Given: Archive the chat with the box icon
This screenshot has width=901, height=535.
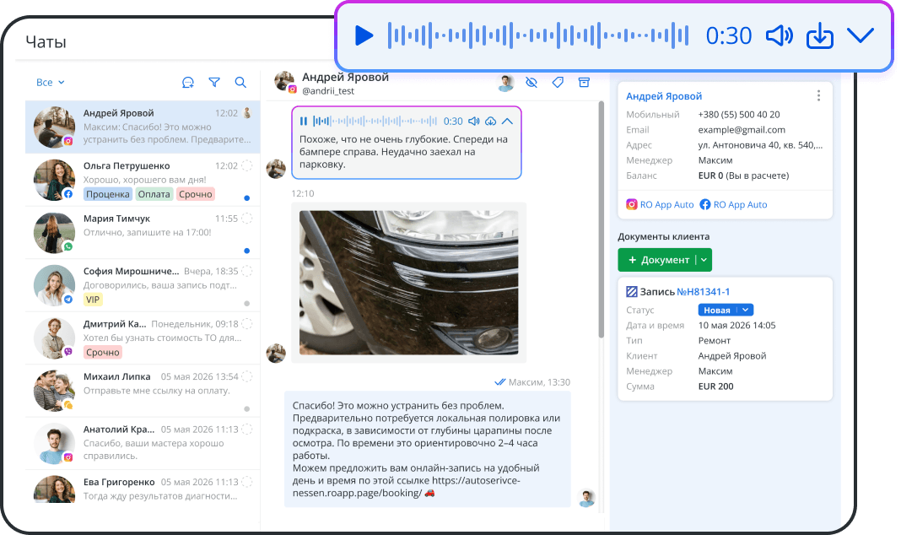Looking at the screenshot, I should [584, 83].
